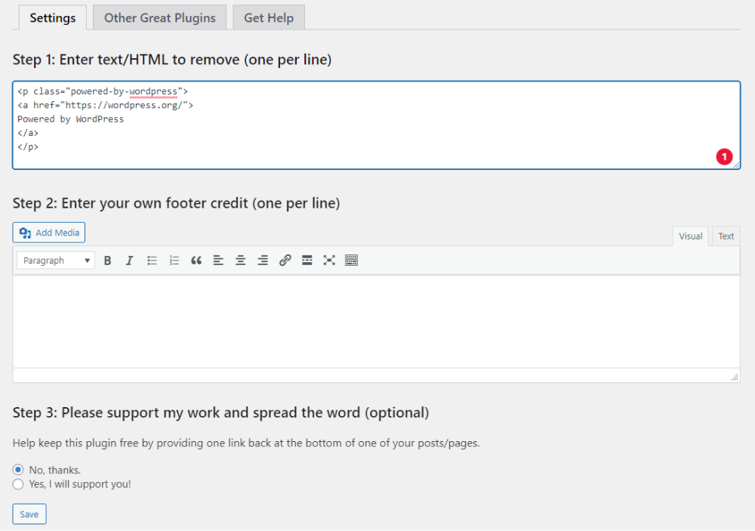755x531 pixels.
Task: Switch to the Settings tab
Action: tap(53, 18)
